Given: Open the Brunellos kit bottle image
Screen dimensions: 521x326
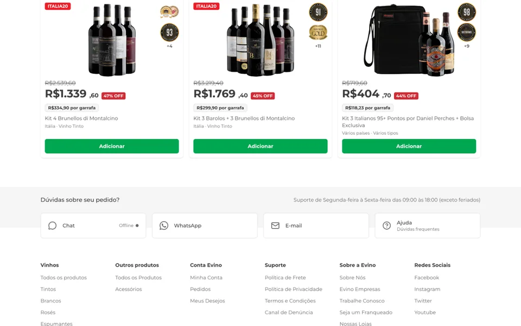Looking at the screenshot, I should click(x=112, y=39).
